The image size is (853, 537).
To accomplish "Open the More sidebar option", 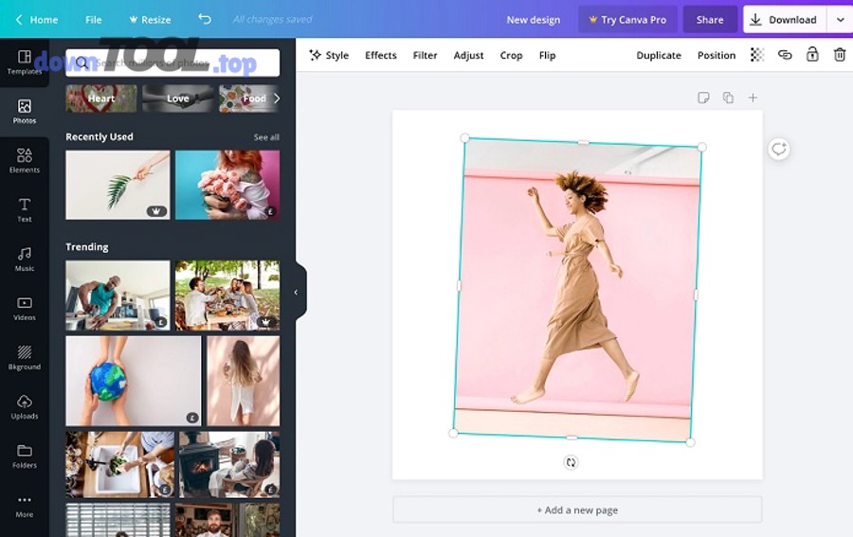I will click(x=25, y=506).
